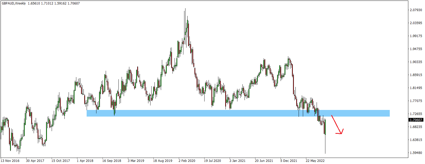Click the 22 May 2022 date label
425x164 pixels.
[315, 161]
